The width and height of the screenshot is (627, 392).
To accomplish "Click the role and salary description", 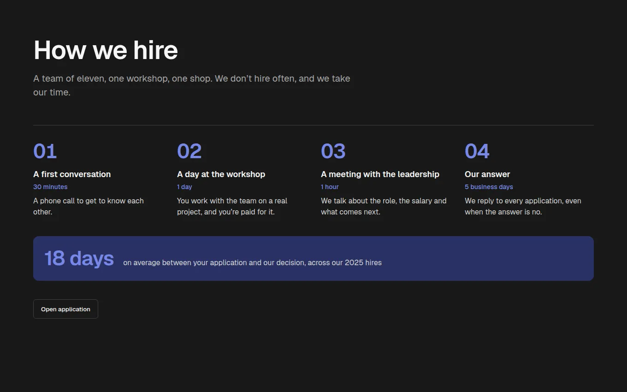I will [x=384, y=206].
